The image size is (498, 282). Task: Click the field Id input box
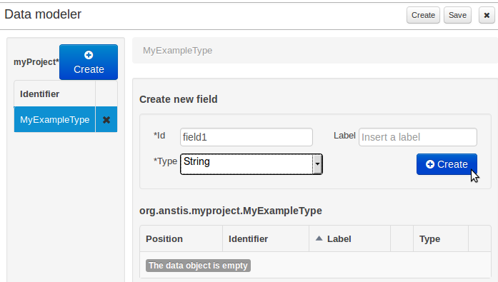click(246, 137)
